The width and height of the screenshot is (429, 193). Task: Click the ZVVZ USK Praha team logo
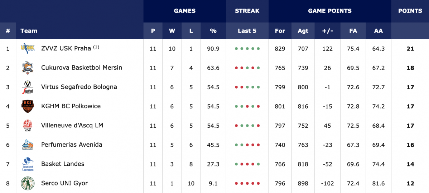[x=28, y=48]
